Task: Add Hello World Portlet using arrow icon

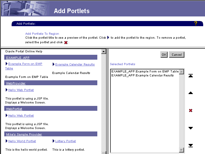Action: pos(6,141)
